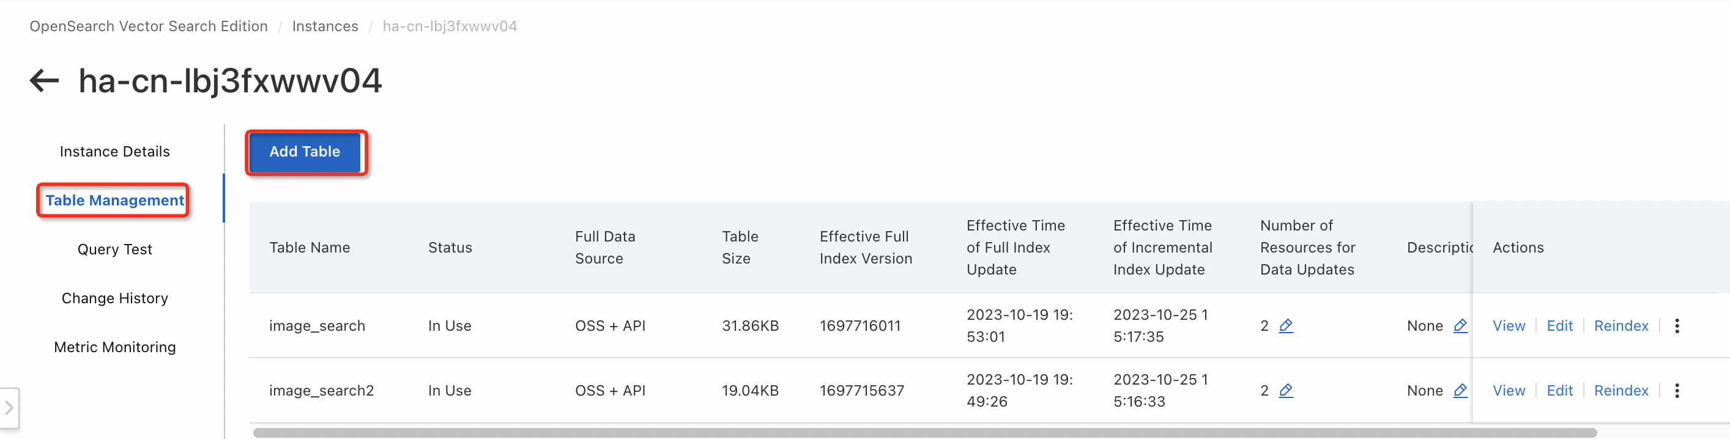Select the Table Management tab
Screen dimensions: 1730x439
tap(115, 200)
